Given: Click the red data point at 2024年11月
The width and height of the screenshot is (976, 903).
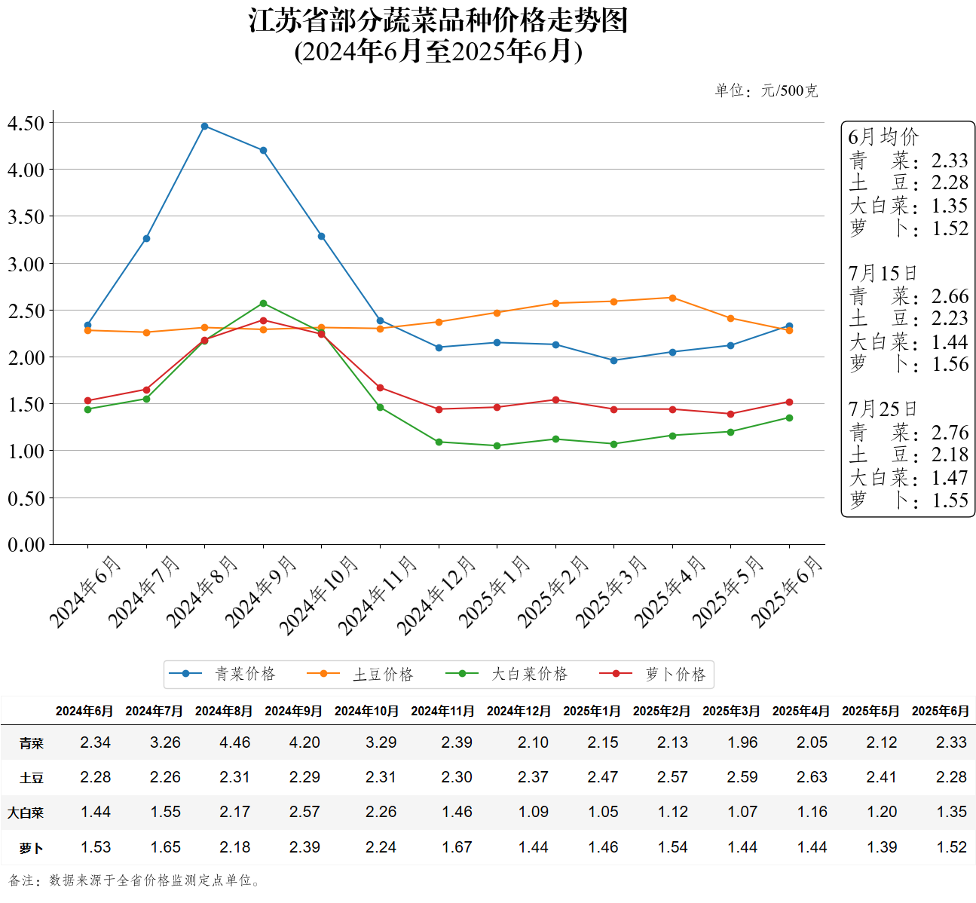Looking at the screenshot, I should (380, 387).
